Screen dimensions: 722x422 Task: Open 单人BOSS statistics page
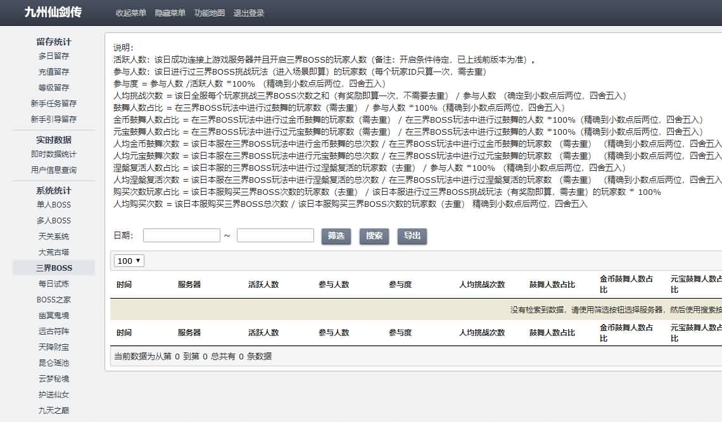point(54,204)
